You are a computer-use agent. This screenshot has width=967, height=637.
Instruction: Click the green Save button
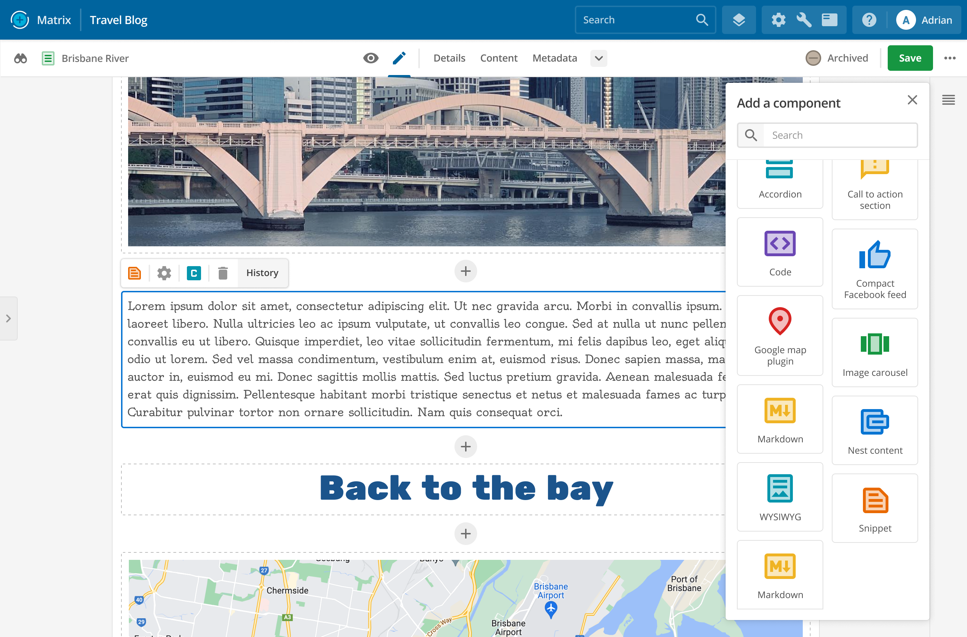[x=910, y=58]
